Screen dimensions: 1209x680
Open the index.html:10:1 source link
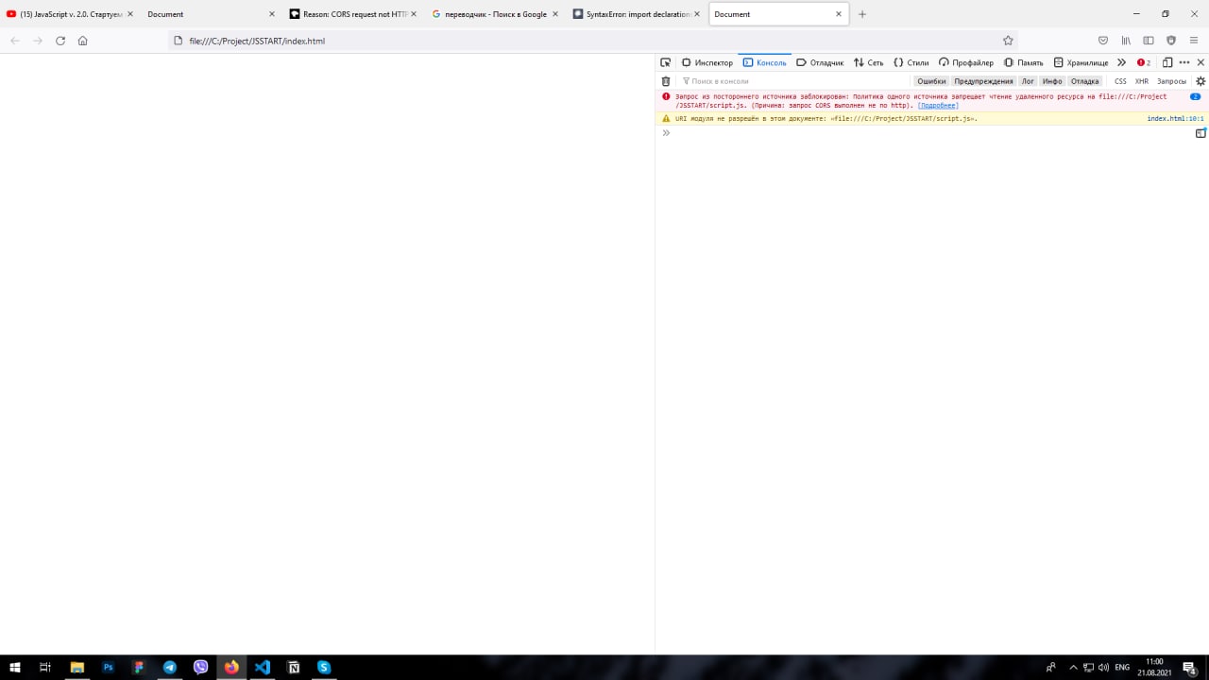click(1175, 119)
